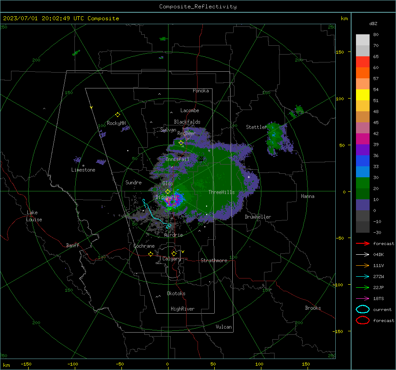The height and width of the screenshot is (370, 396).
Task: Click the yellow diamond marker below RedDeer
Action: click(x=181, y=143)
